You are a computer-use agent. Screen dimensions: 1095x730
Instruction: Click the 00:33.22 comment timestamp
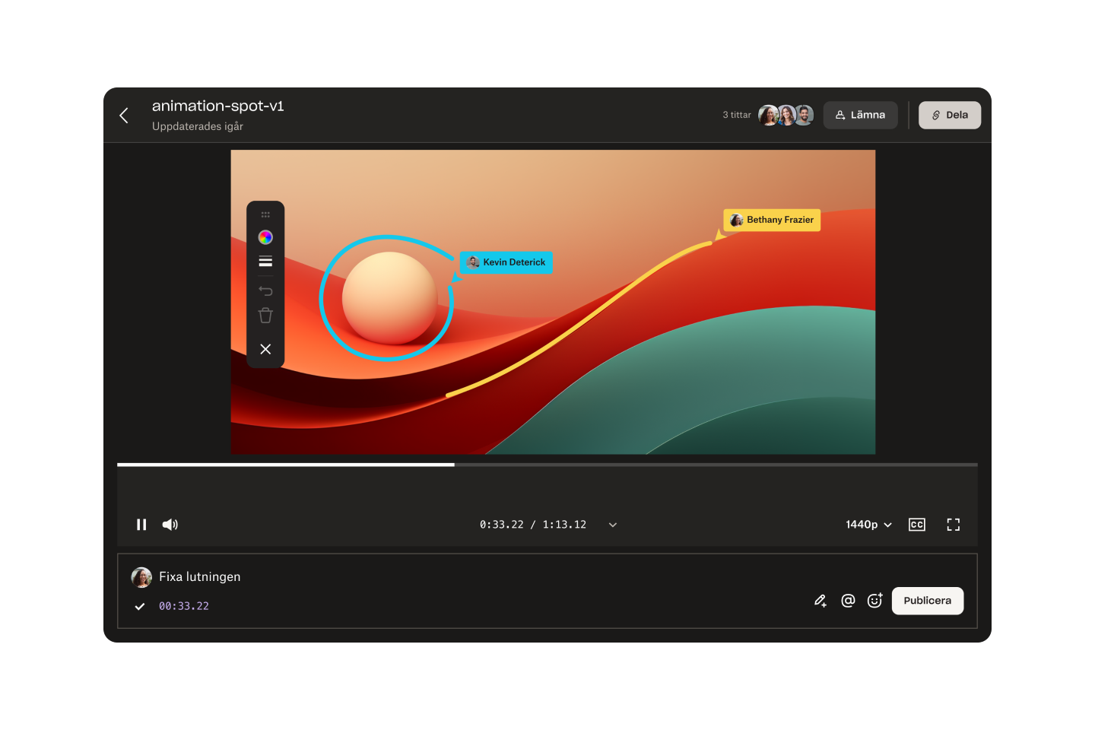(x=184, y=606)
